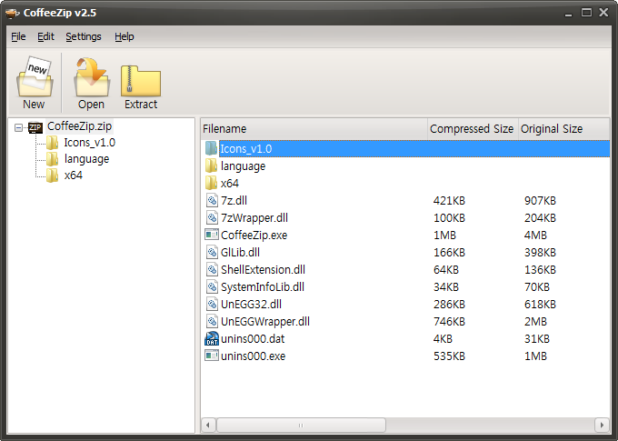Select language folder name in tree
This screenshot has height=441, width=618.
pyautogui.click(x=86, y=159)
